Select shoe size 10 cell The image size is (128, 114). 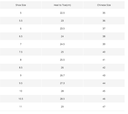[x=21, y=91]
